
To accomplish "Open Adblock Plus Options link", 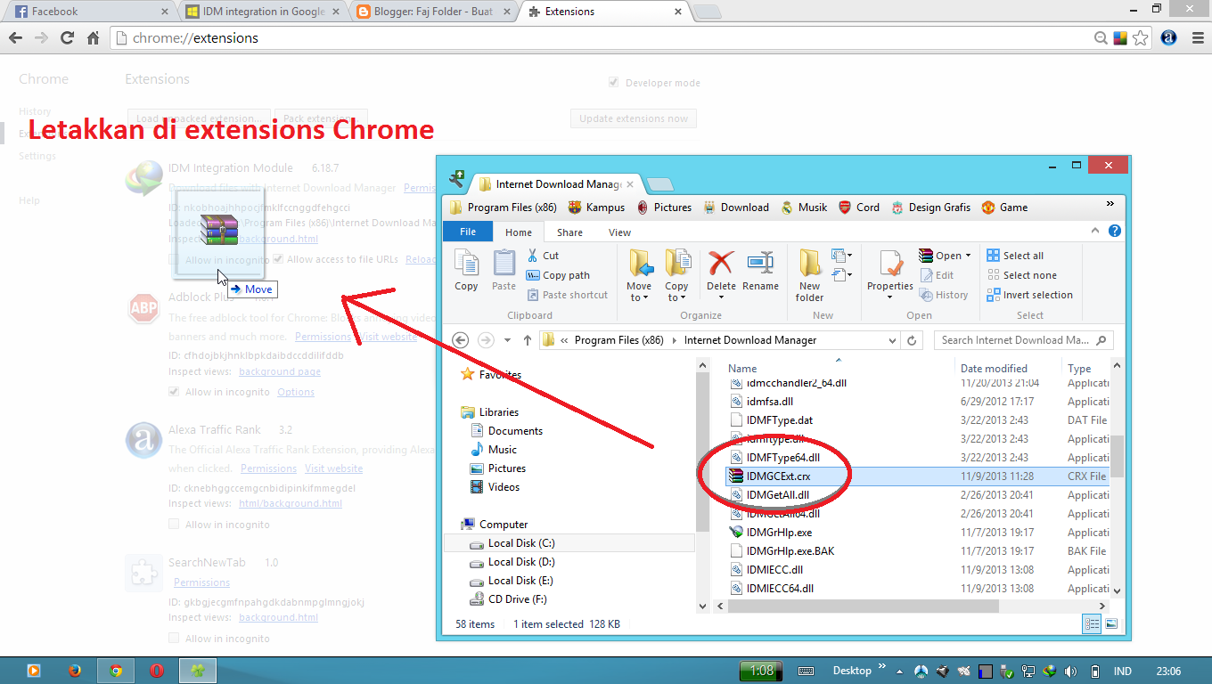I will tap(296, 392).
